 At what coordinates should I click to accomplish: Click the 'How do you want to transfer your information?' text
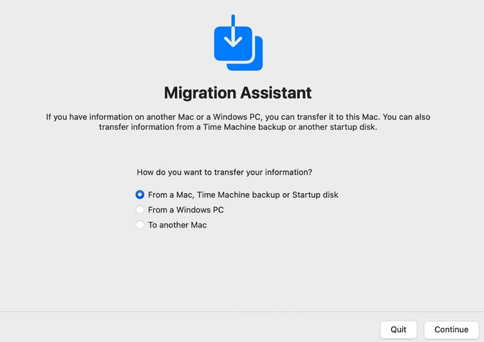[x=225, y=172]
